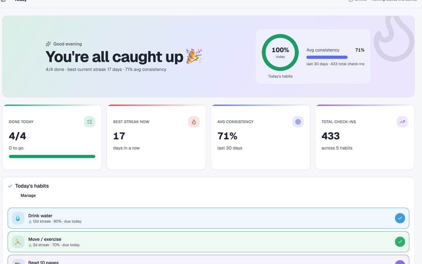Click the '71%' next to Avg consistency bar

(360, 50)
